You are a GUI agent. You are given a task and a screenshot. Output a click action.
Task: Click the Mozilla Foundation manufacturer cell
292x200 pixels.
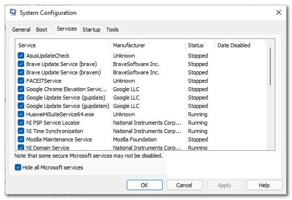tap(135, 139)
